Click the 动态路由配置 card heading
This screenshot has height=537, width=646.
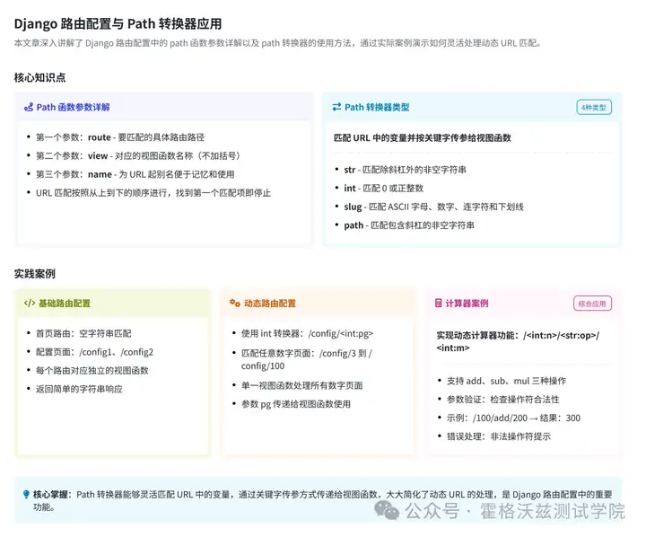(270, 304)
